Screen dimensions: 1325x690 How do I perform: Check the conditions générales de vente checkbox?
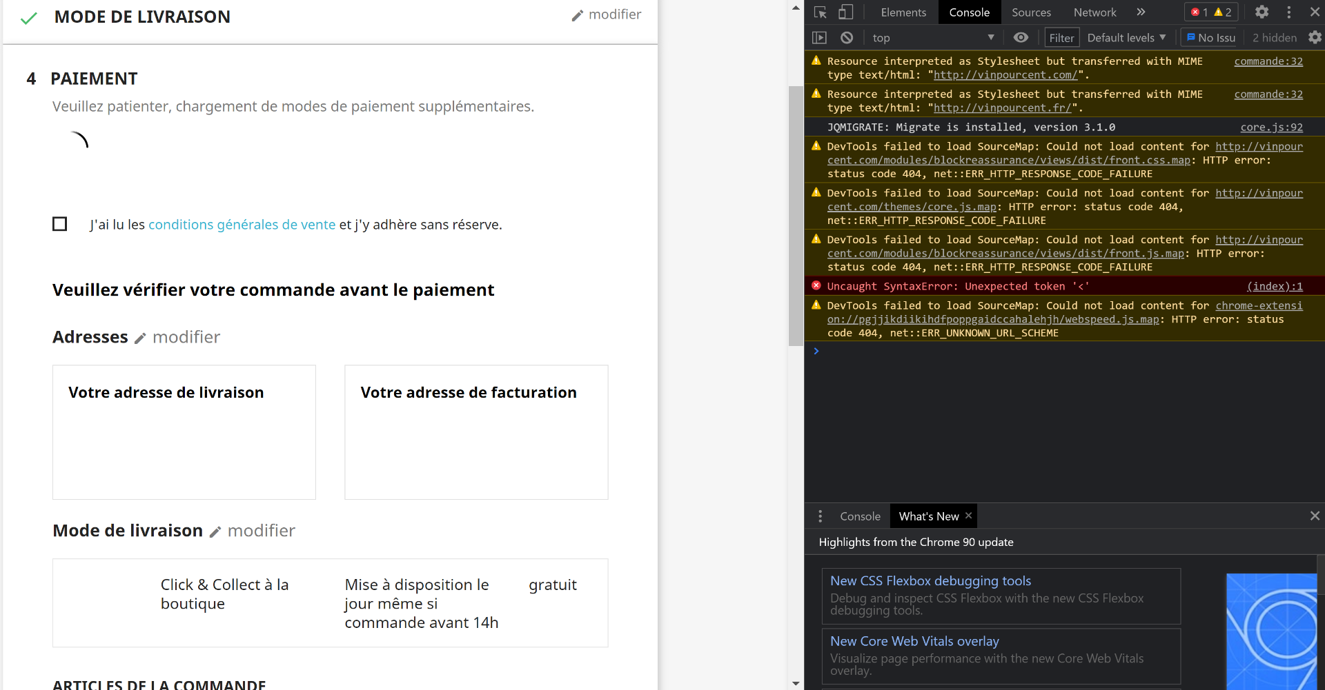pos(60,224)
